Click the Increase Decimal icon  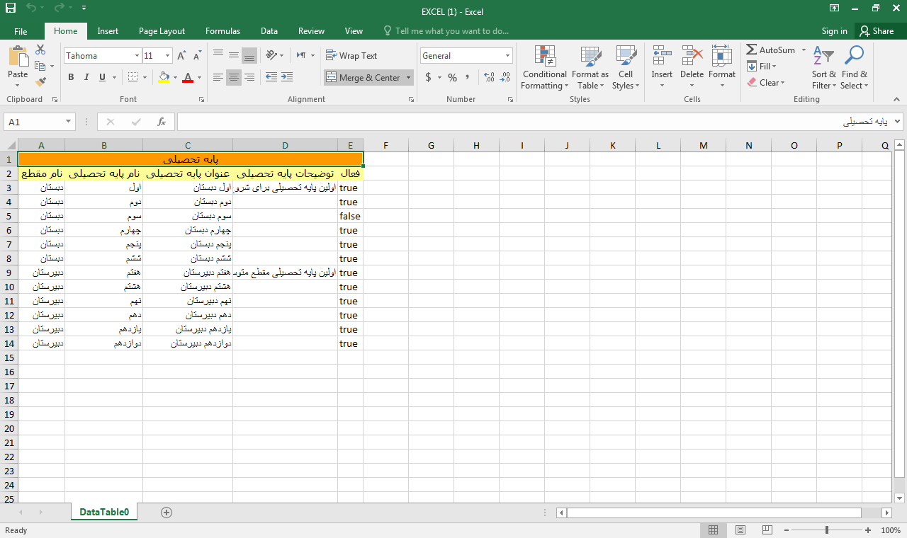[489, 77]
